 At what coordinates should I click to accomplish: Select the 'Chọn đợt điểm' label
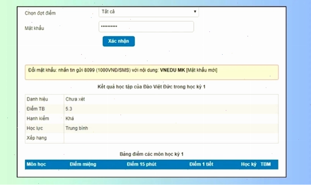(40, 13)
